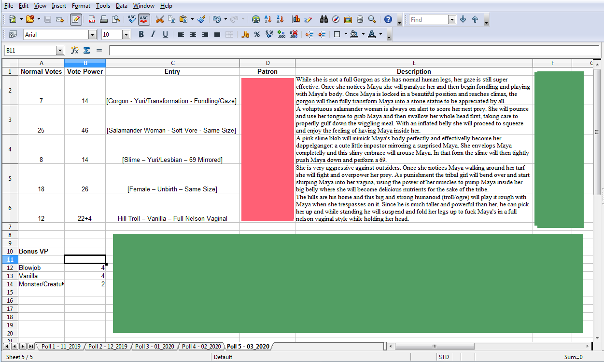Add a decimal place
Viewport: 604px width, 362px height.
point(281,34)
